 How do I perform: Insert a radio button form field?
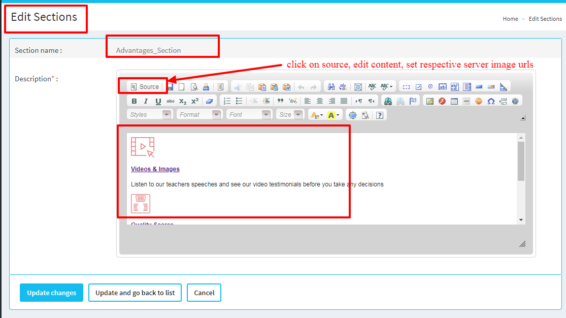click(x=430, y=87)
